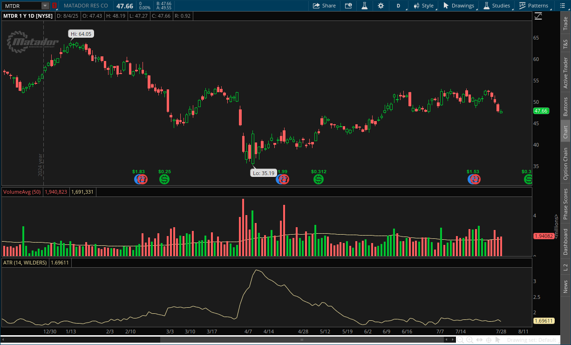Select the Chart side tab
571x345 pixels.
[565, 132]
